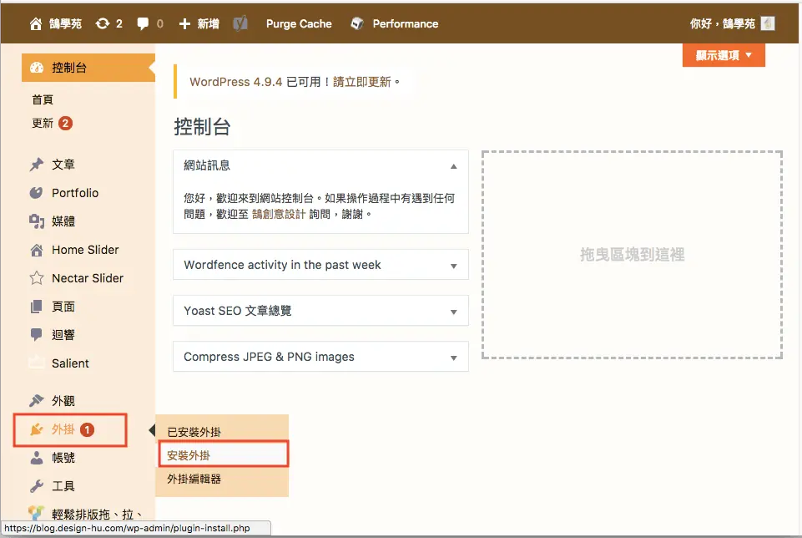Open 頁面 menu label

[x=63, y=307]
